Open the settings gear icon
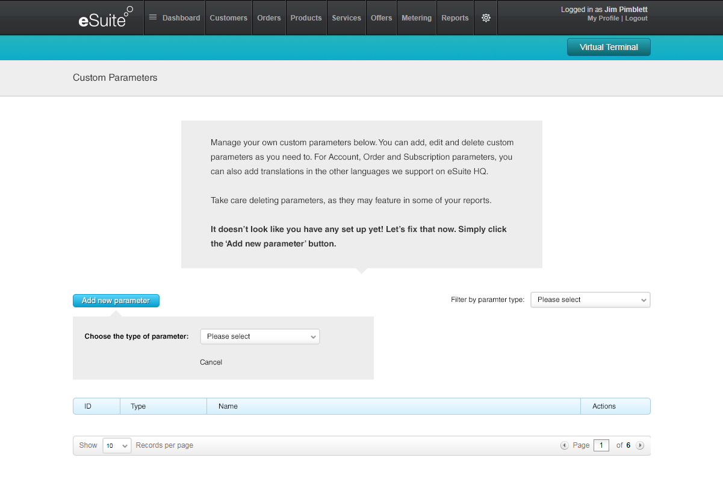Viewport: 723px width, 499px height. [486, 18]
